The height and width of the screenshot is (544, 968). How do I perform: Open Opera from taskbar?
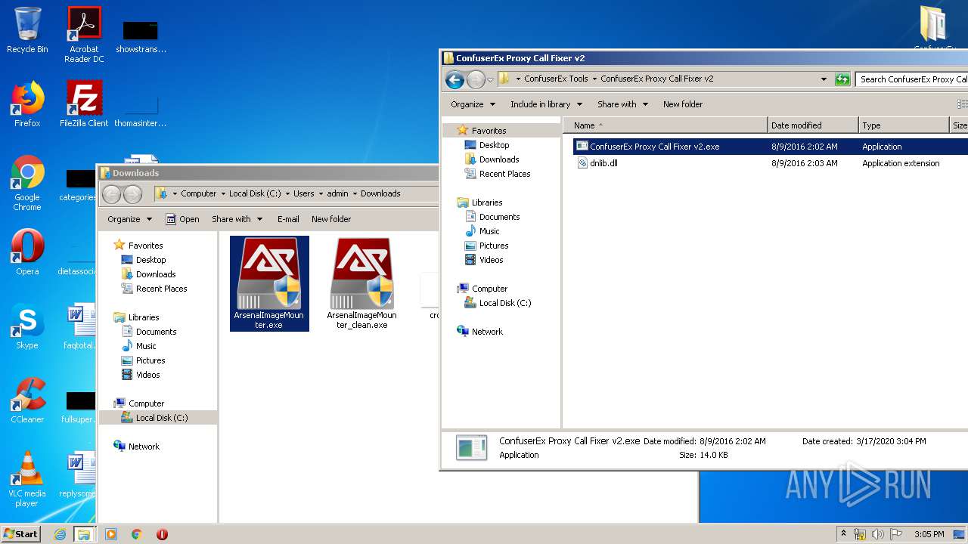click(x=162, y=534)
